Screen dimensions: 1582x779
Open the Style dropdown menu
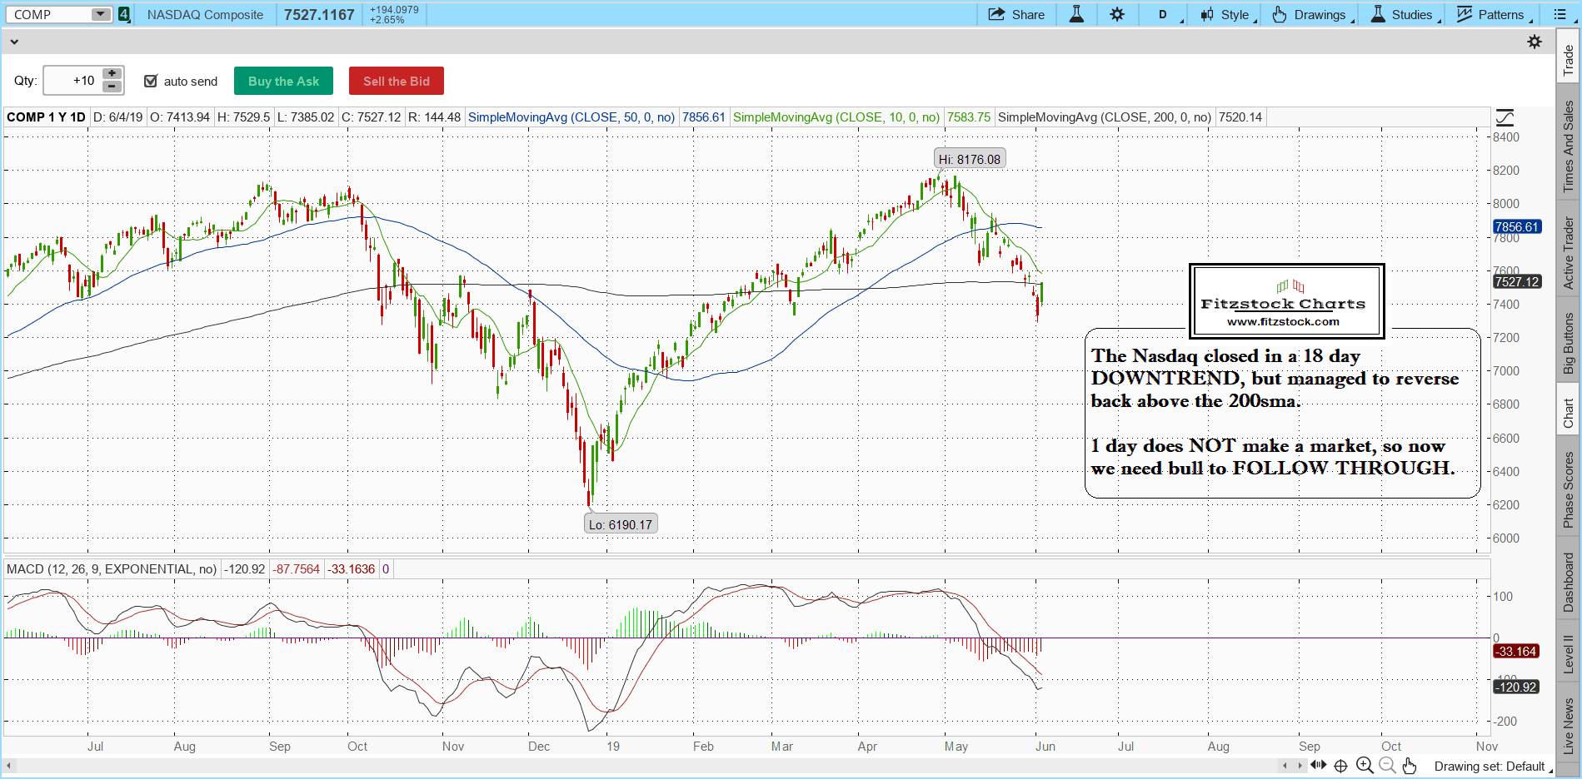pyautogui.click(x=1228, y=14)
